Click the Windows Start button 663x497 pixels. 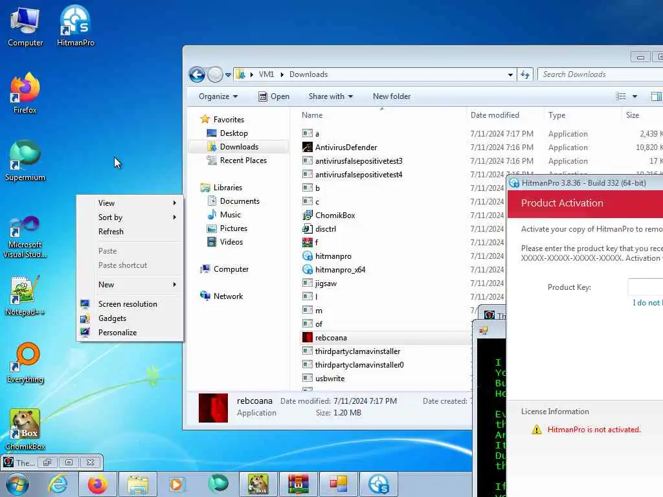pos(17,484)
